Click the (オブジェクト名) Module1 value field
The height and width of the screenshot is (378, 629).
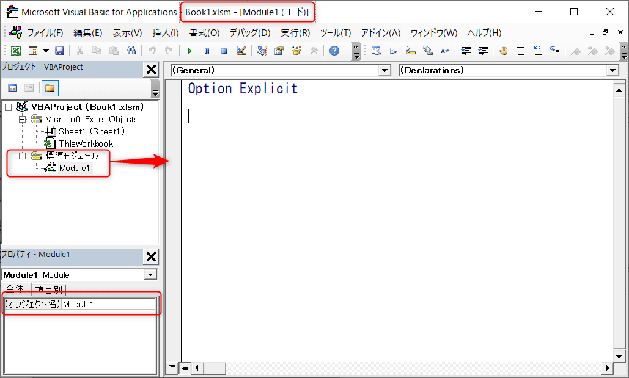click(109, 304)
